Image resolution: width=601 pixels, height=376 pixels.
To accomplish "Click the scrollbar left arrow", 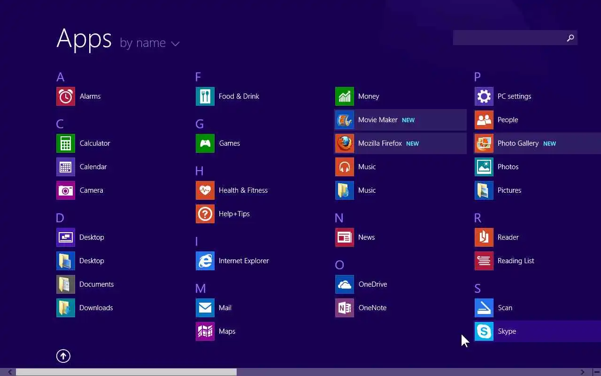I will point(9,372).
